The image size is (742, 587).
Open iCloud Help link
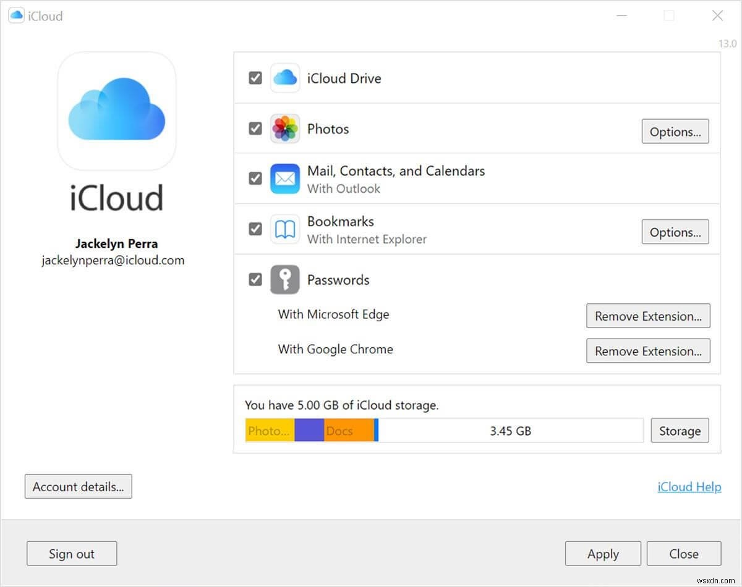point(688,487)
